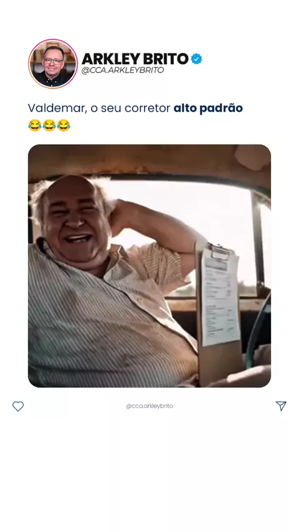Select the bold 'alto padrão' text

click(x=208, y=108)
